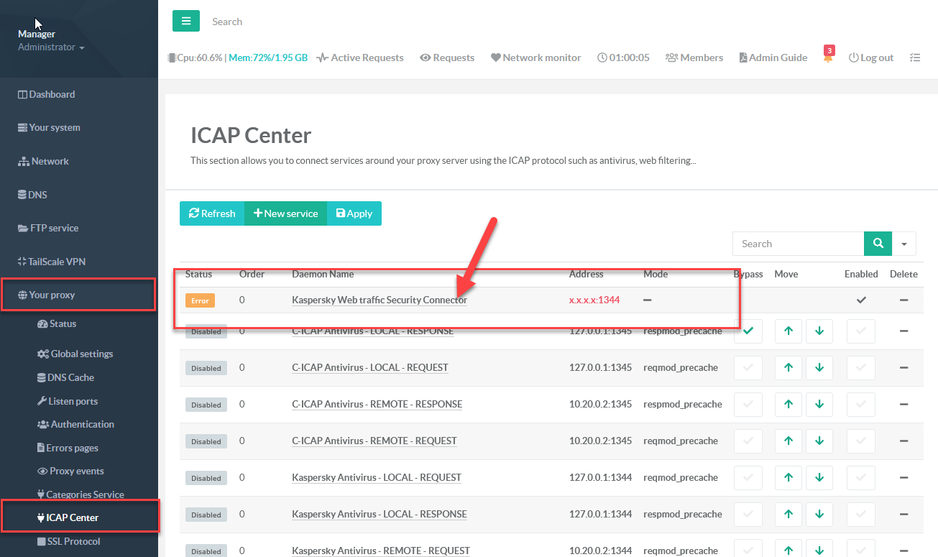Click the New service button
This screenshot has width=938, height=557.
pos(285,213)
